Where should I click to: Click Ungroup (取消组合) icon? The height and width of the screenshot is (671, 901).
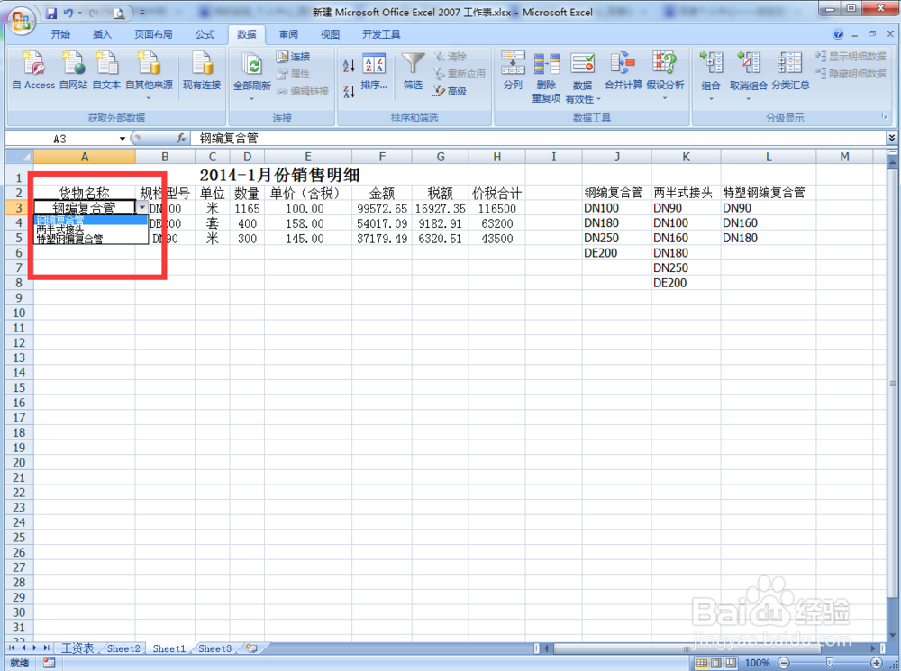(x=749, y=63)
